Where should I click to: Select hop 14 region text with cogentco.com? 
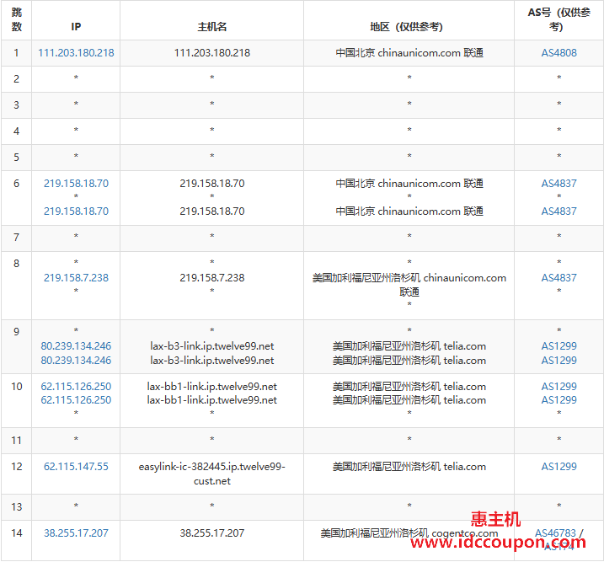(409, 533)
